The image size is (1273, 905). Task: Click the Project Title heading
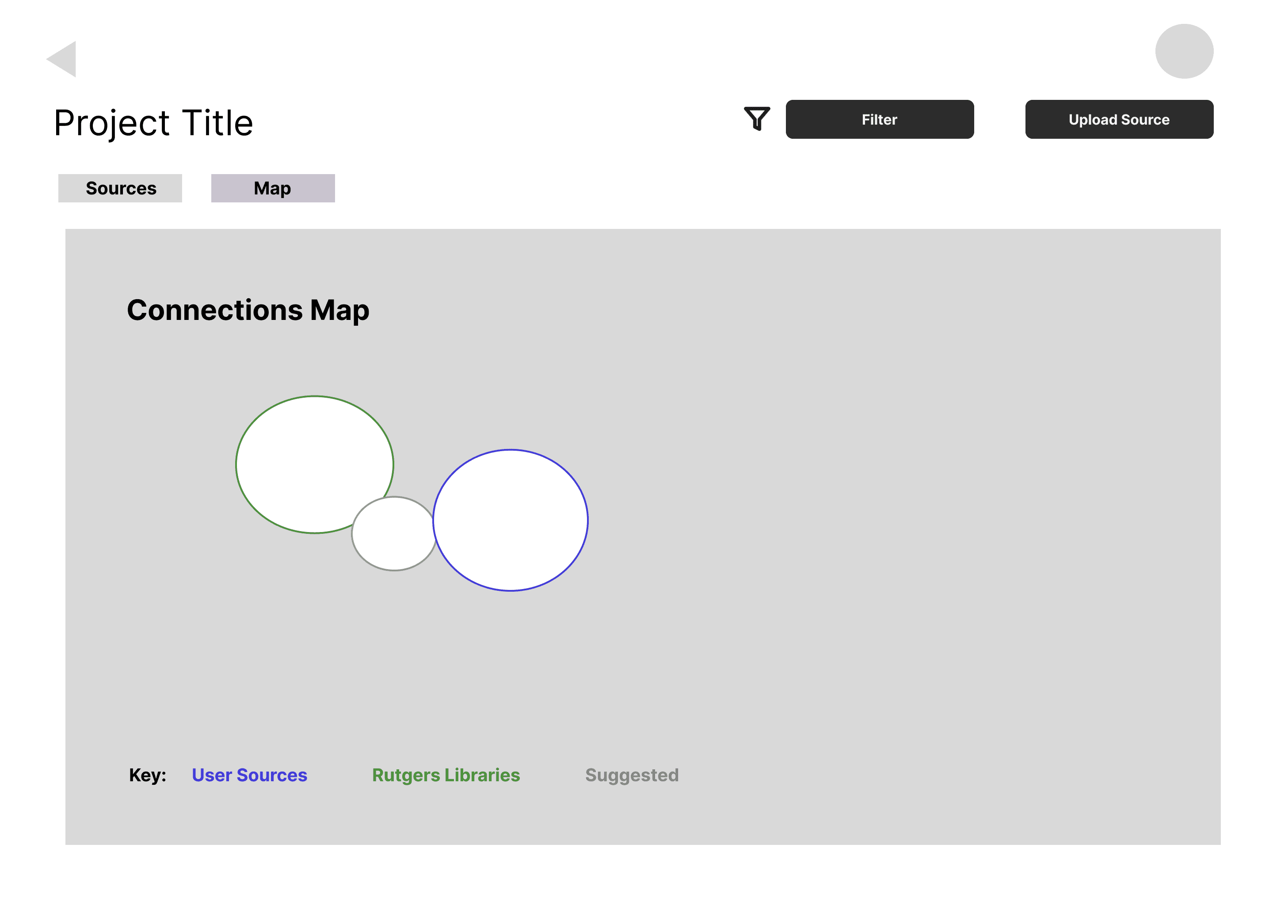153,122
